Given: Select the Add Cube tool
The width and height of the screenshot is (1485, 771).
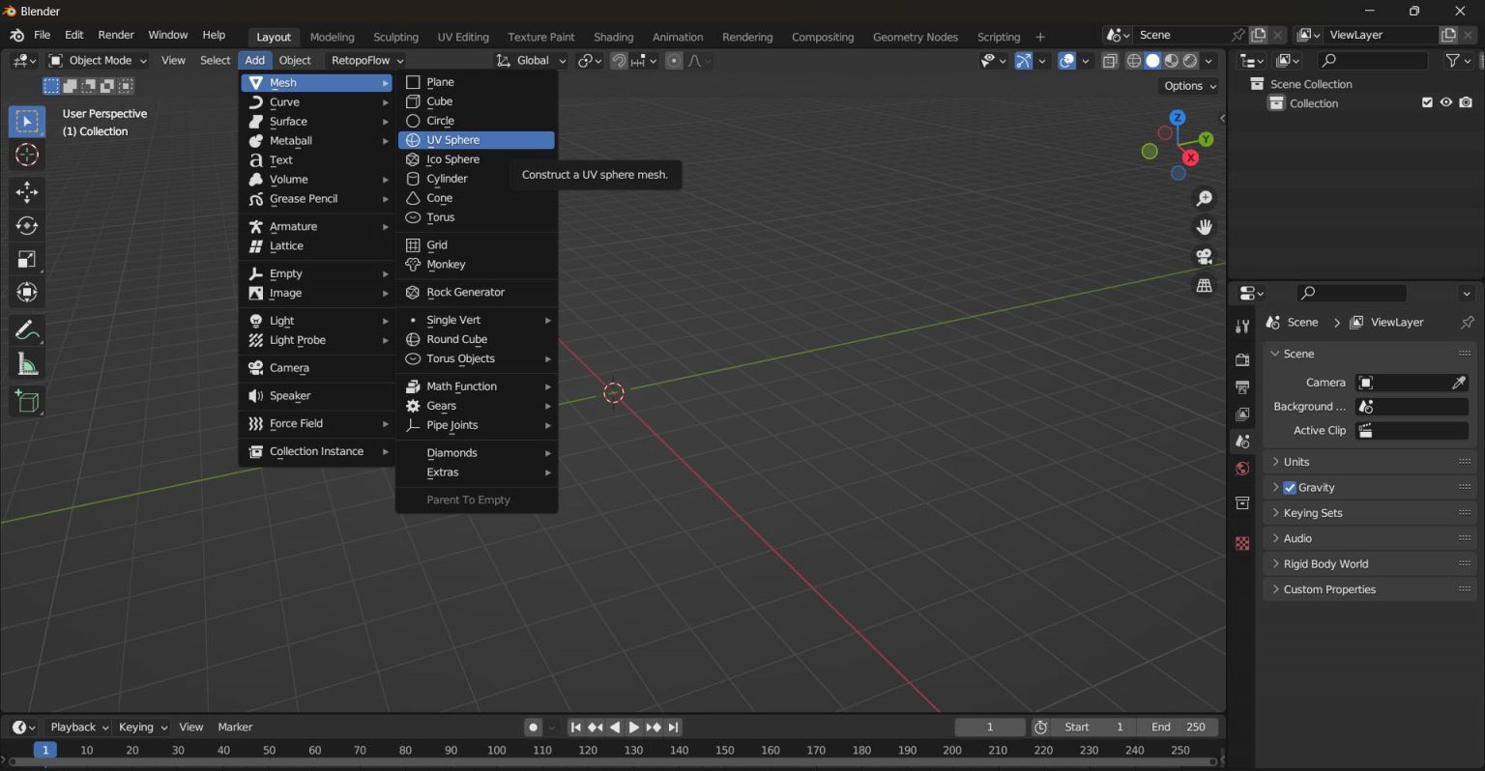Looking at the screenshot, I should pyautogui.click(x=27, y=402).
